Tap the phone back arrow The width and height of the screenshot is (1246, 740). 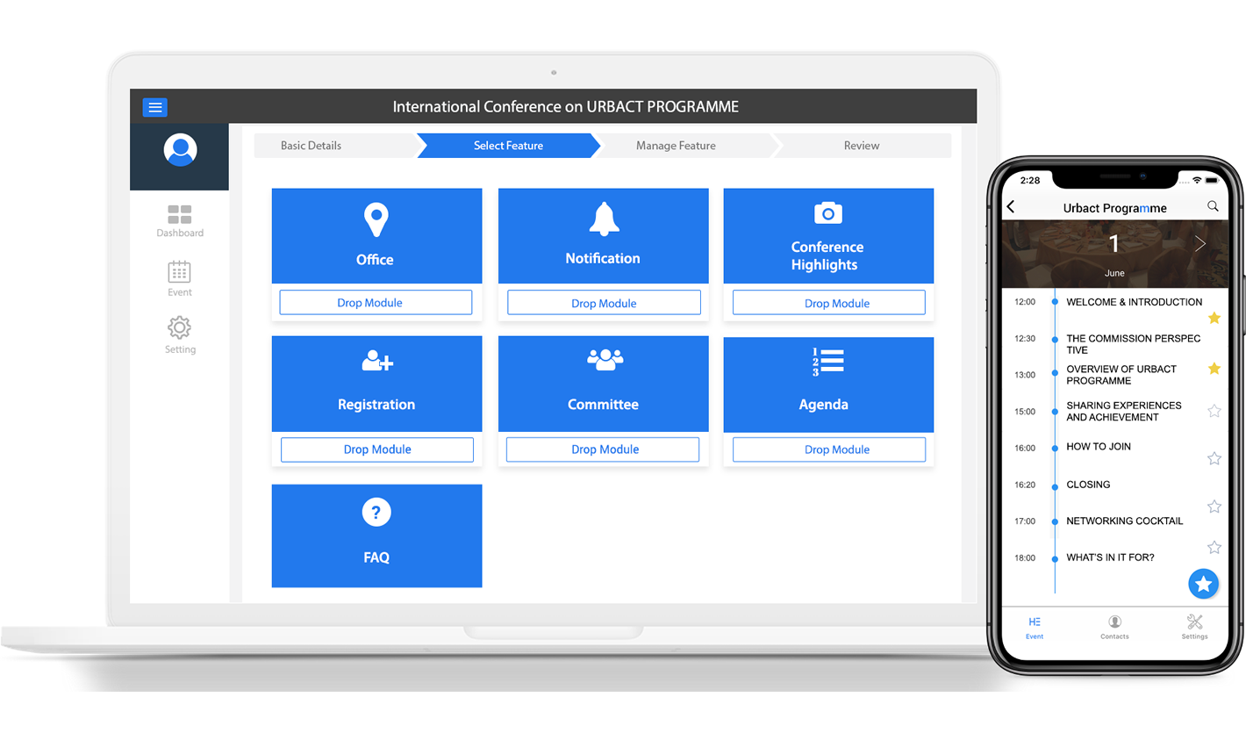[x=1011, y=207]
